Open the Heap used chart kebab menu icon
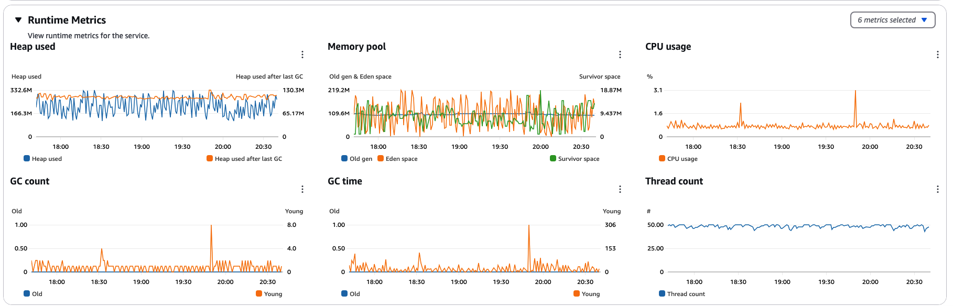 coord(302,54)
